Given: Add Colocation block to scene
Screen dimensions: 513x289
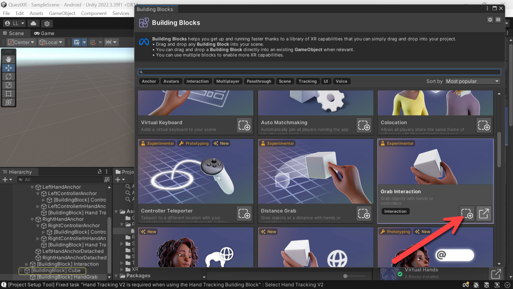Looking at the screenshot, I should (483, 125).
